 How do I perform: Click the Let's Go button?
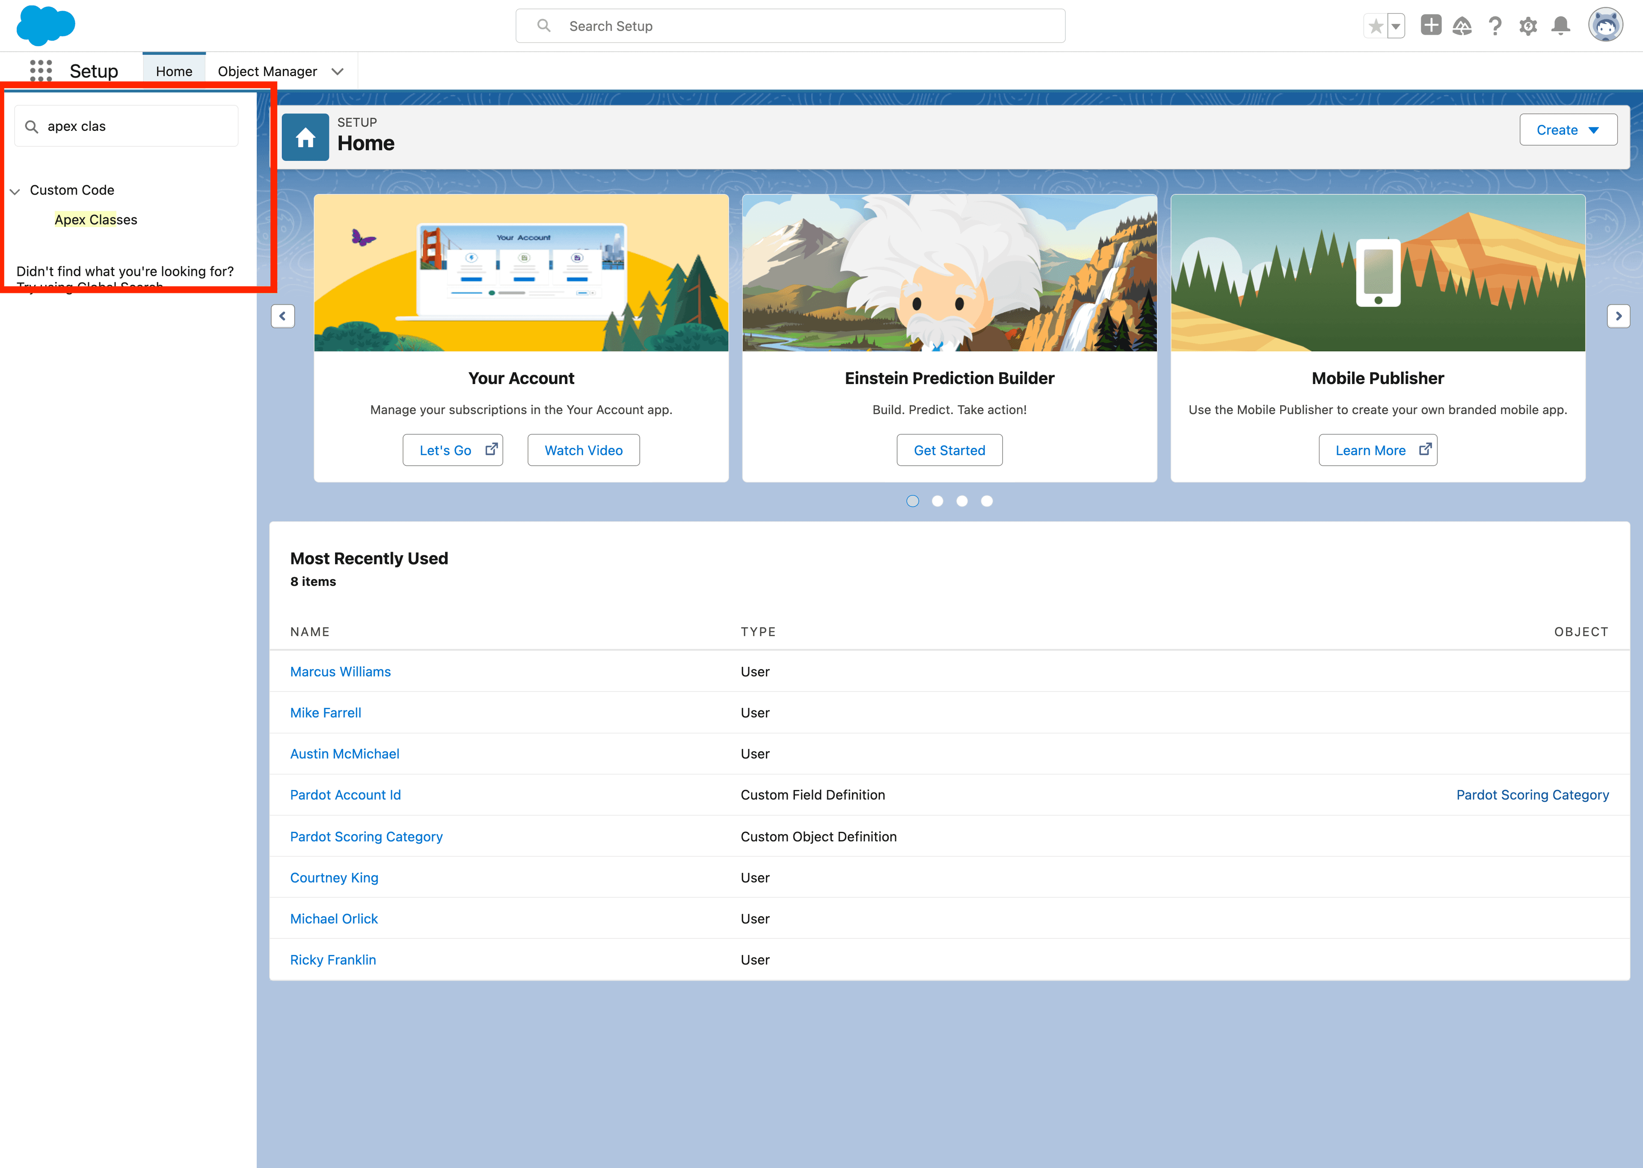coord(453,449)
